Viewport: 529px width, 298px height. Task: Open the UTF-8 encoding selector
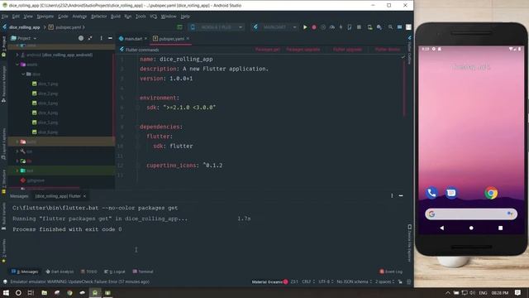coord(326,281)
